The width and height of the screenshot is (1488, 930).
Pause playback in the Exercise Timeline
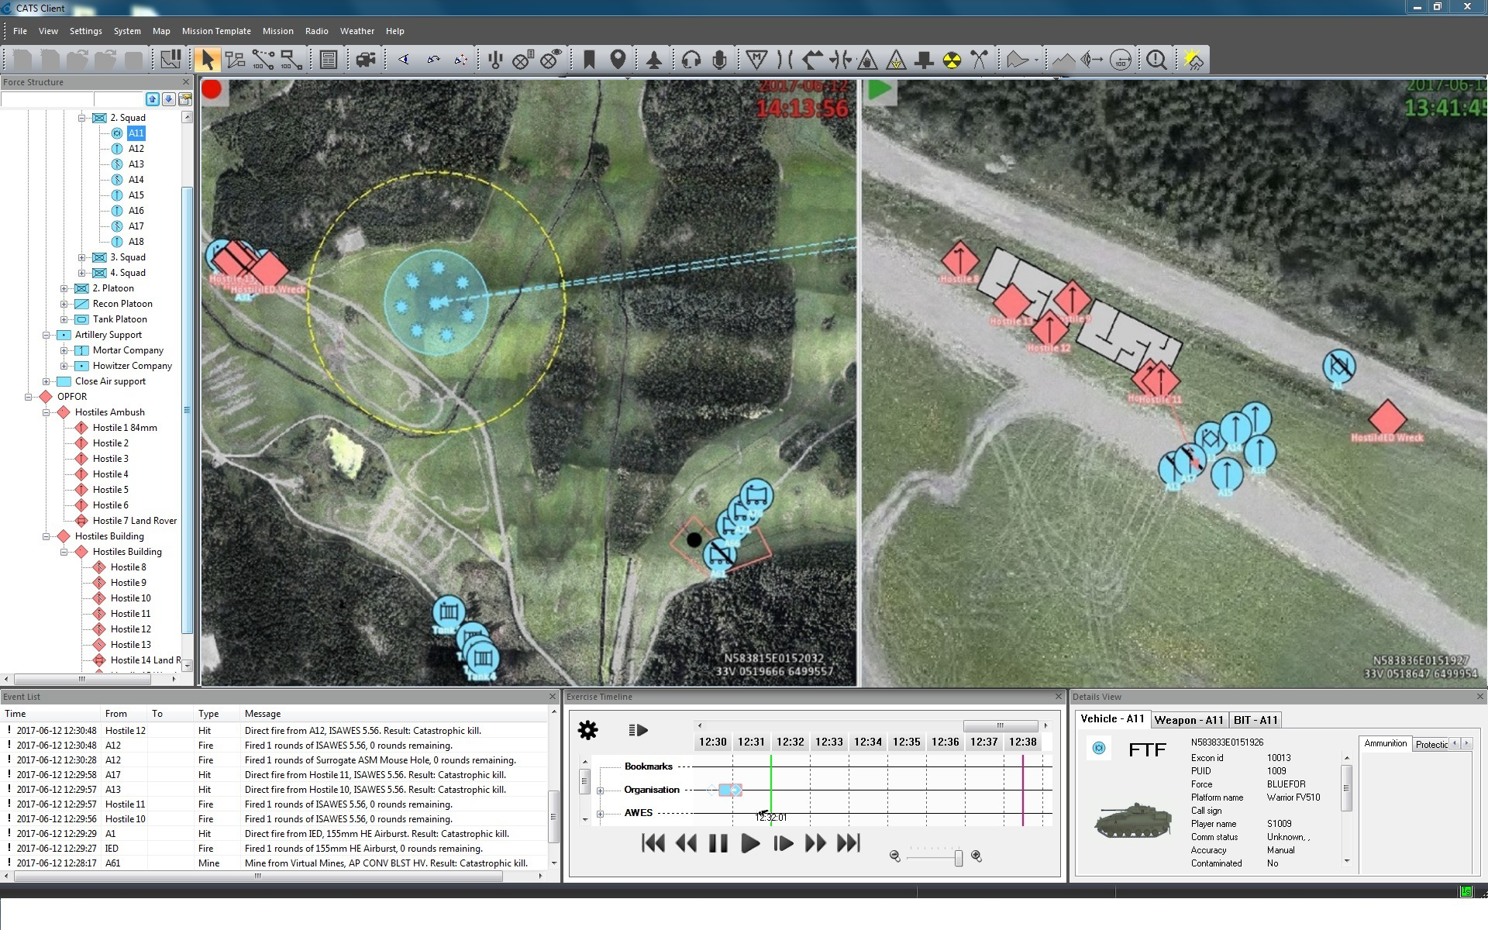pyautogui.click(x=717, y=844)
